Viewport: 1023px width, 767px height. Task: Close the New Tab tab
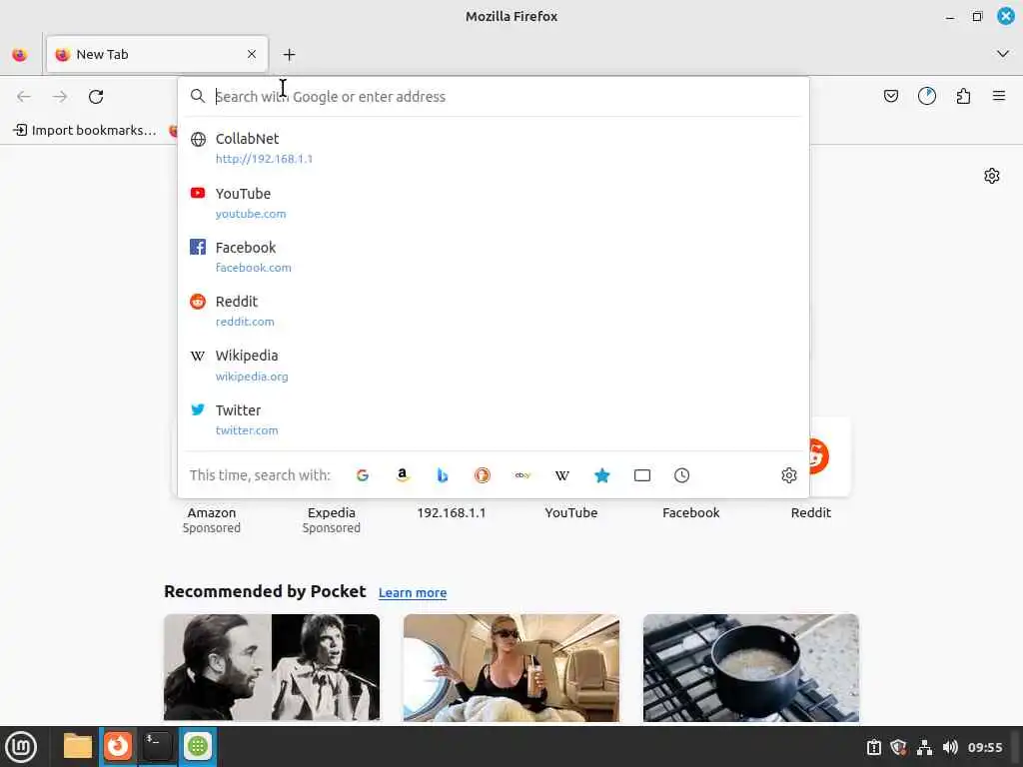tap(252, 54)
